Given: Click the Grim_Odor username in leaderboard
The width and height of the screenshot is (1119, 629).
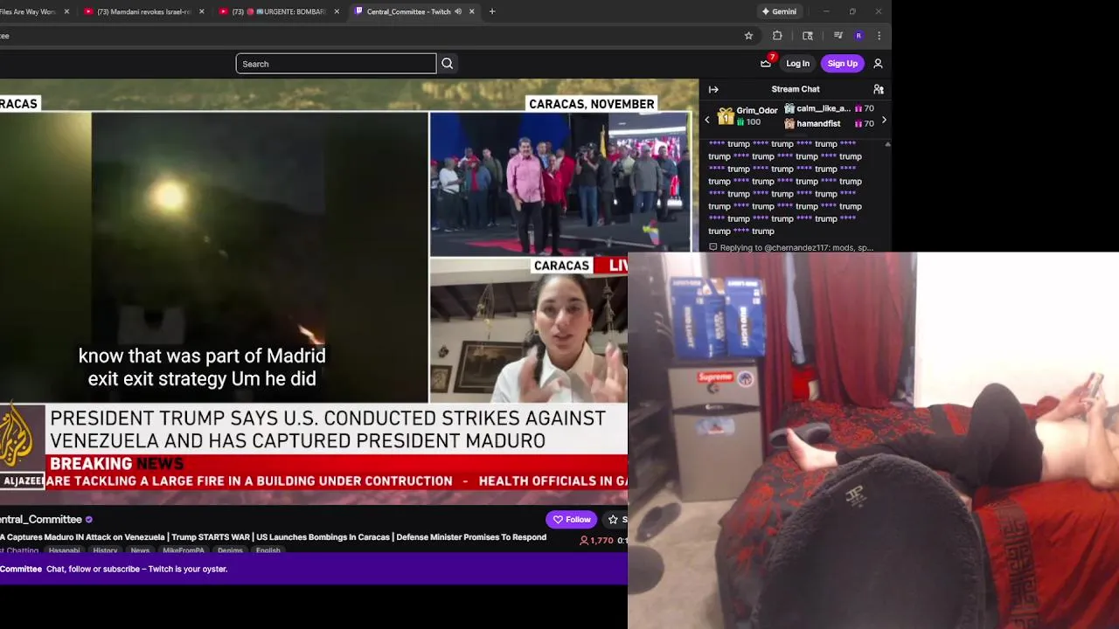Looking at the screenshot, I should [x=757, y=111].
